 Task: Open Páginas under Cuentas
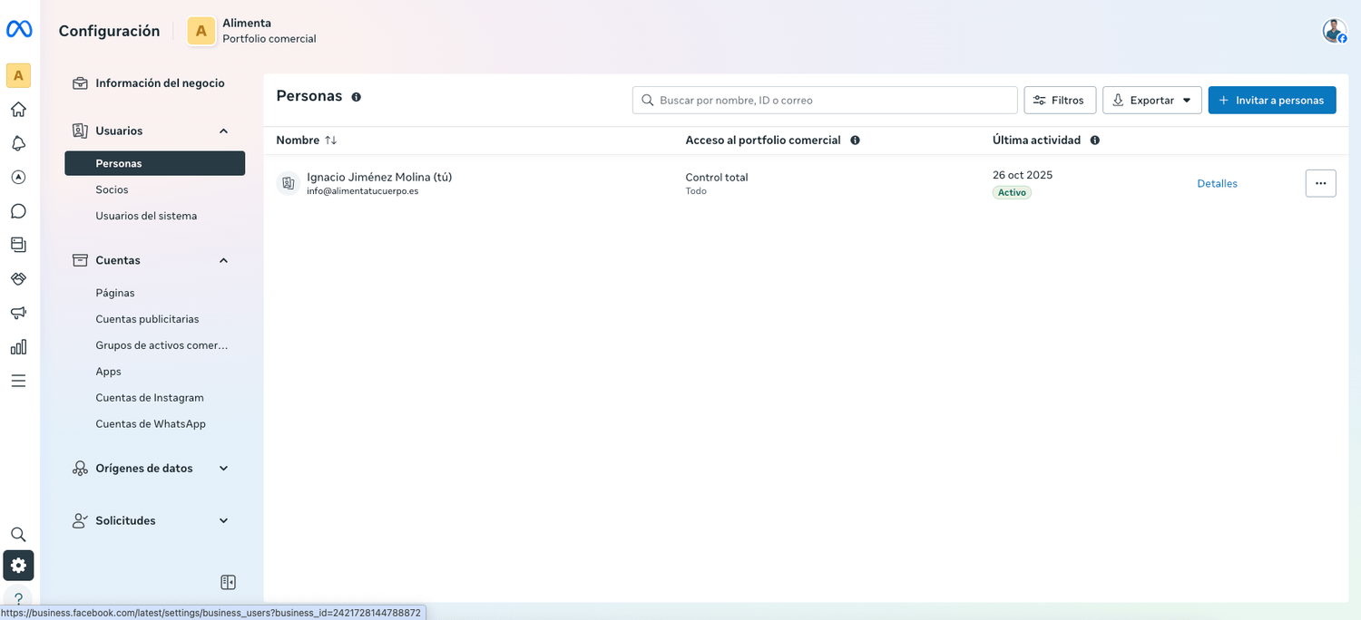coord(115,293)
